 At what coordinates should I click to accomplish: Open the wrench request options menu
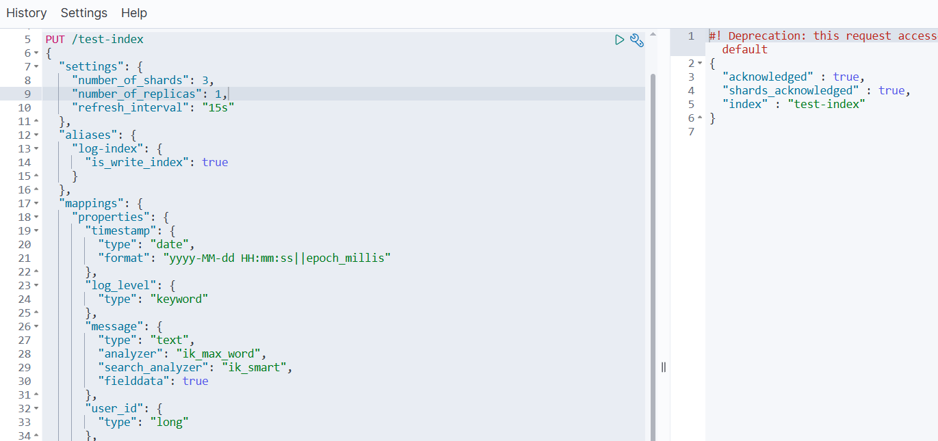tap(637, 40)
